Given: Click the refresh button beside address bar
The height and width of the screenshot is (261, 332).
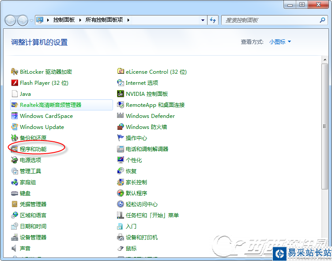Looking at the screenshot, I should [x=213, y=20].
